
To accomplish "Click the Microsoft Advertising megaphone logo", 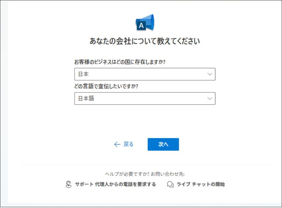I will point(145,22).
